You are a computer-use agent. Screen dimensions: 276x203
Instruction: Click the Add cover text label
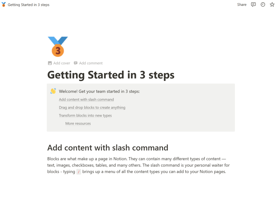click(62, 63)
